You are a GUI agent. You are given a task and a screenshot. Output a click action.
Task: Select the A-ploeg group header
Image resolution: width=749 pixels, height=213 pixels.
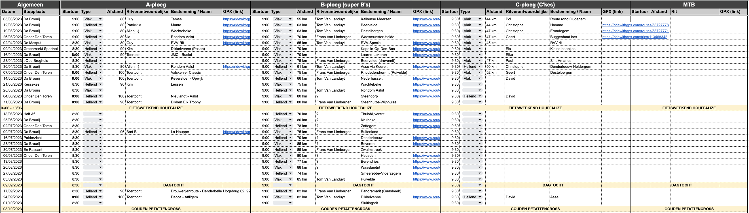156,5
